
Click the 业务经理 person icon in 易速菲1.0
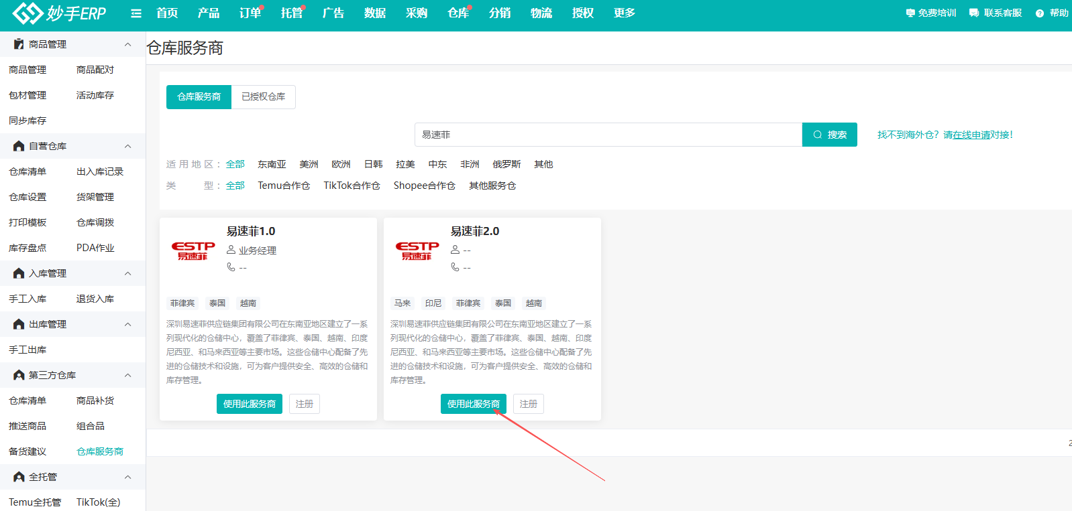point(231,250)
